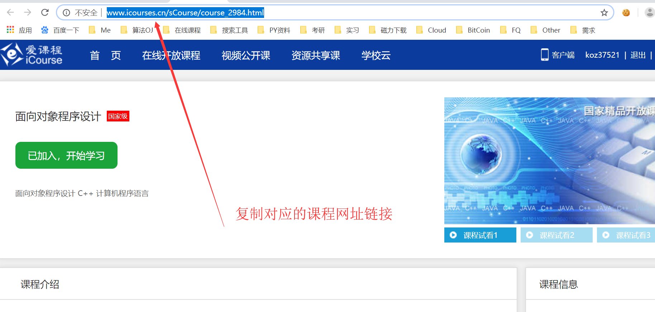The width and height of the screenshot is (655, 312).
Task: Open the Cloud bookmark folder
Action: tap(431, 30)
